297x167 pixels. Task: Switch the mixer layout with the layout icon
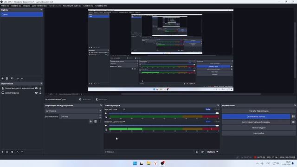(x=197, y=152)
